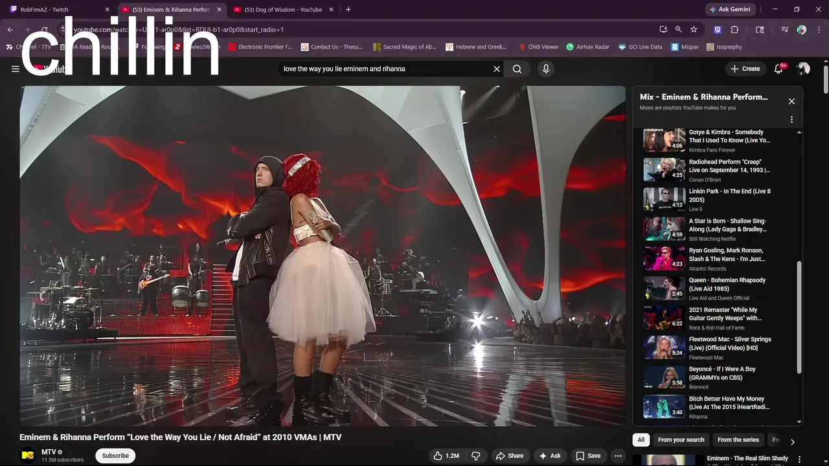Viewport: 829px width, 466px height.
Task: Open Hebrew and Greek bookmark
Action: [476, 47]
